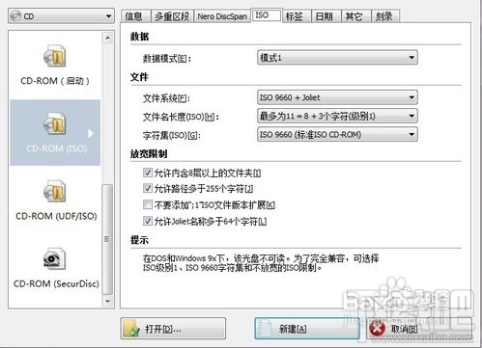The image size is (482, 348).
Task: Switch to the 日期 tab
Action: tap(326, 16)
